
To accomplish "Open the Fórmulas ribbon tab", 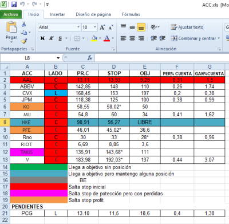I will [131, 14].
